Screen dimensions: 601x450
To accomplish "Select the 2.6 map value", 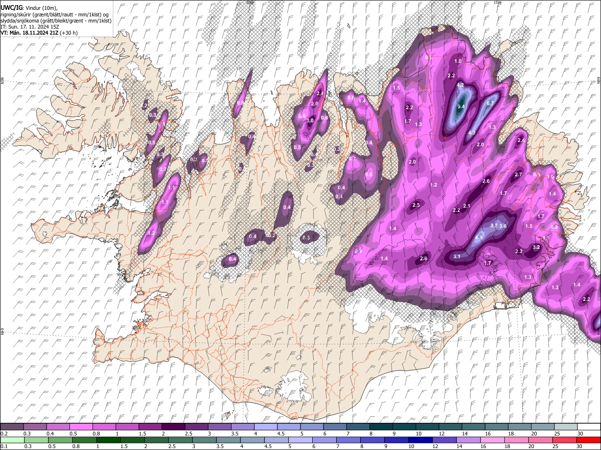I will [x=486, y=181].
